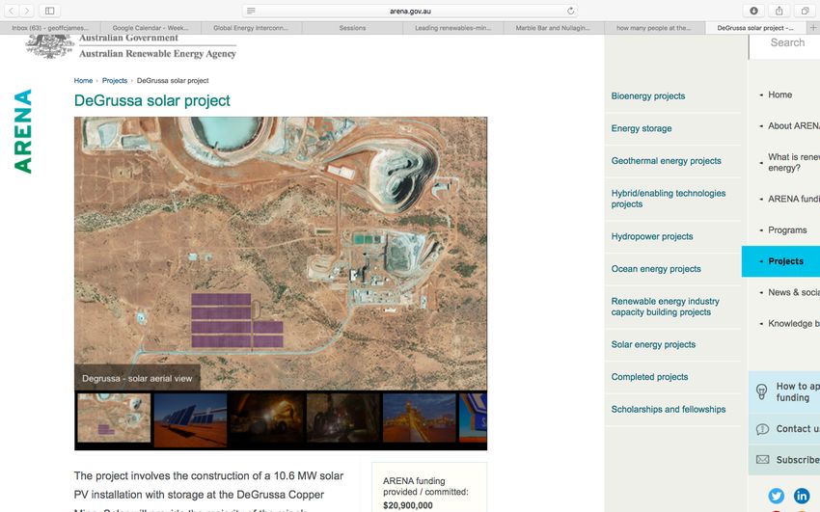This screenshot has height=512, width=820.
Task: Go forward with Safari's forward arrow
Action: [x=27, y=11]
